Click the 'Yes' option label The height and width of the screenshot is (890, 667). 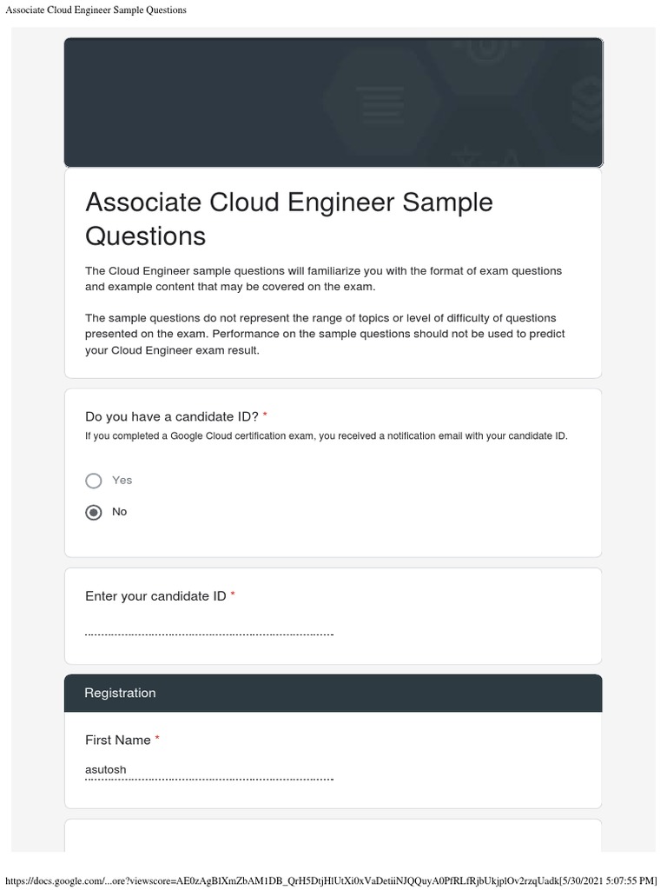122,480
